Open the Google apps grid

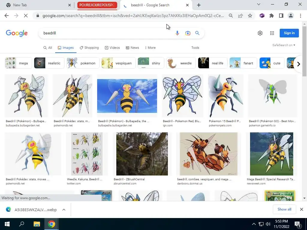pyautogui.click(x=272, y=33)
